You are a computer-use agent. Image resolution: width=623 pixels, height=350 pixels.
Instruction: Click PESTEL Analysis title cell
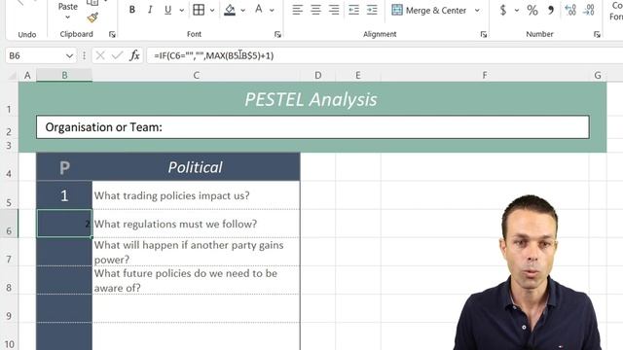click(312, 99)
